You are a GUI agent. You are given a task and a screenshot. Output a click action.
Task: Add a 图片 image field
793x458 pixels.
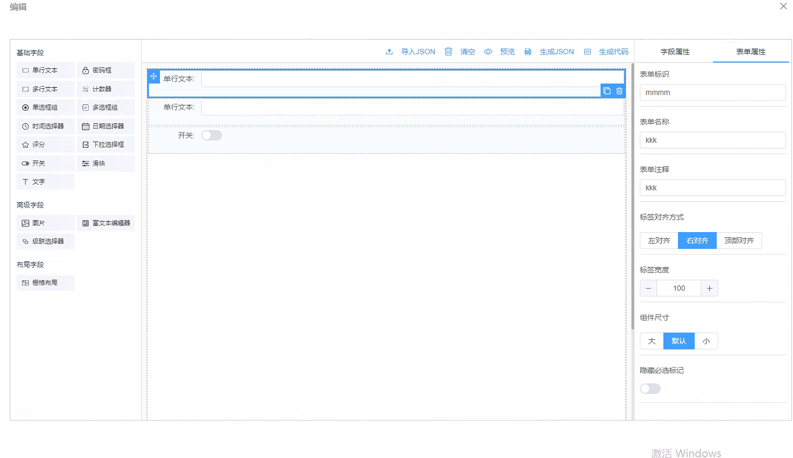pos(45,223)
